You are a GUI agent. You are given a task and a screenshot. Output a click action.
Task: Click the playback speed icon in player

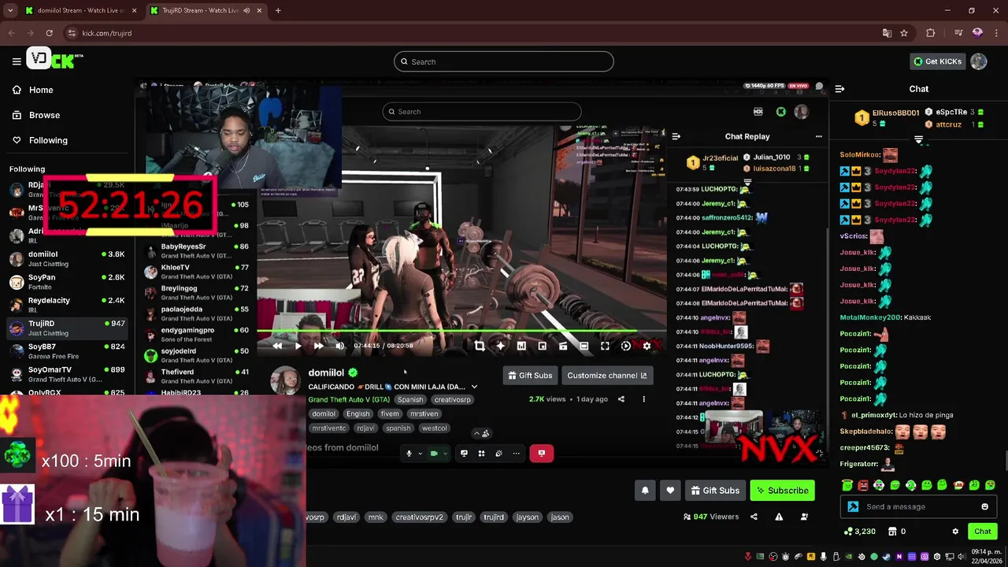[625, 346]
